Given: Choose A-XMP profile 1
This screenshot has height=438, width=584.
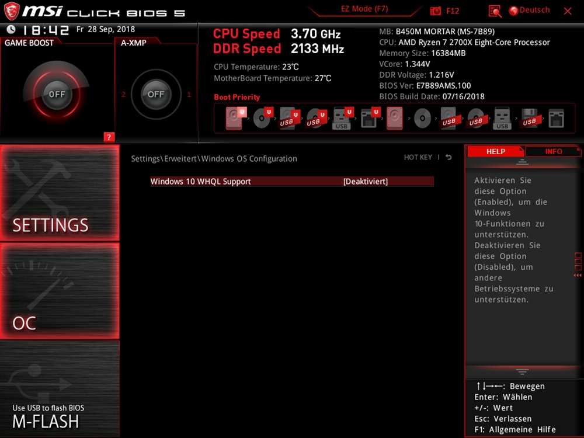Looking at the screenshot, I should point(189,94).
